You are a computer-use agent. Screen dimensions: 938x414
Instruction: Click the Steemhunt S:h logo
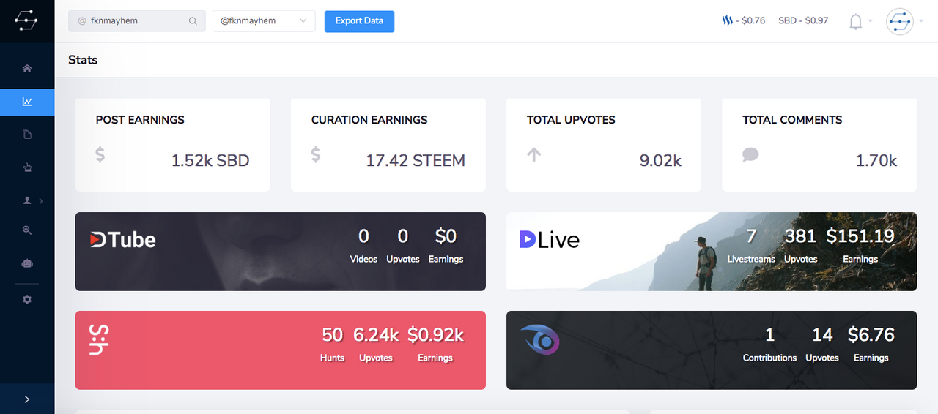[x=99, y=339]
